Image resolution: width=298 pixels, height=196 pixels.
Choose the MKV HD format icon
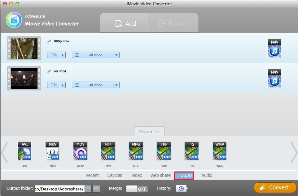(x=52, y=151)
